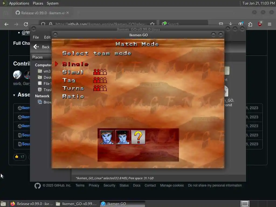The image size is (276, 207).
Task: Collapse the Assets section triangle on GitHub
Action: pos(14,95)
